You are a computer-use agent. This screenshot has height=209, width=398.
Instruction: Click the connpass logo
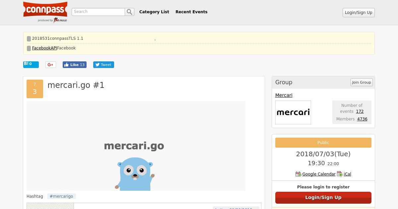point(45,12)
